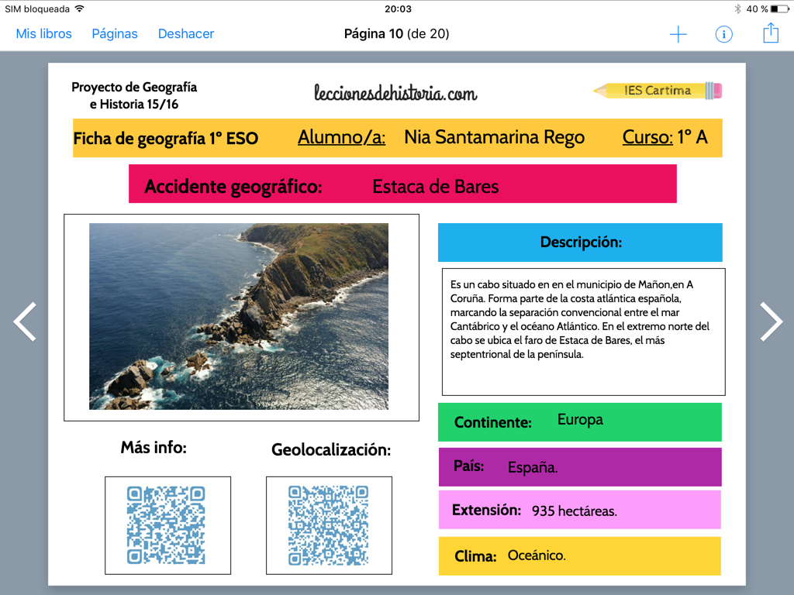The image size is (794, 595).
Task: Tap the IES Cartima pencil graphic
Action: point(658,91)
